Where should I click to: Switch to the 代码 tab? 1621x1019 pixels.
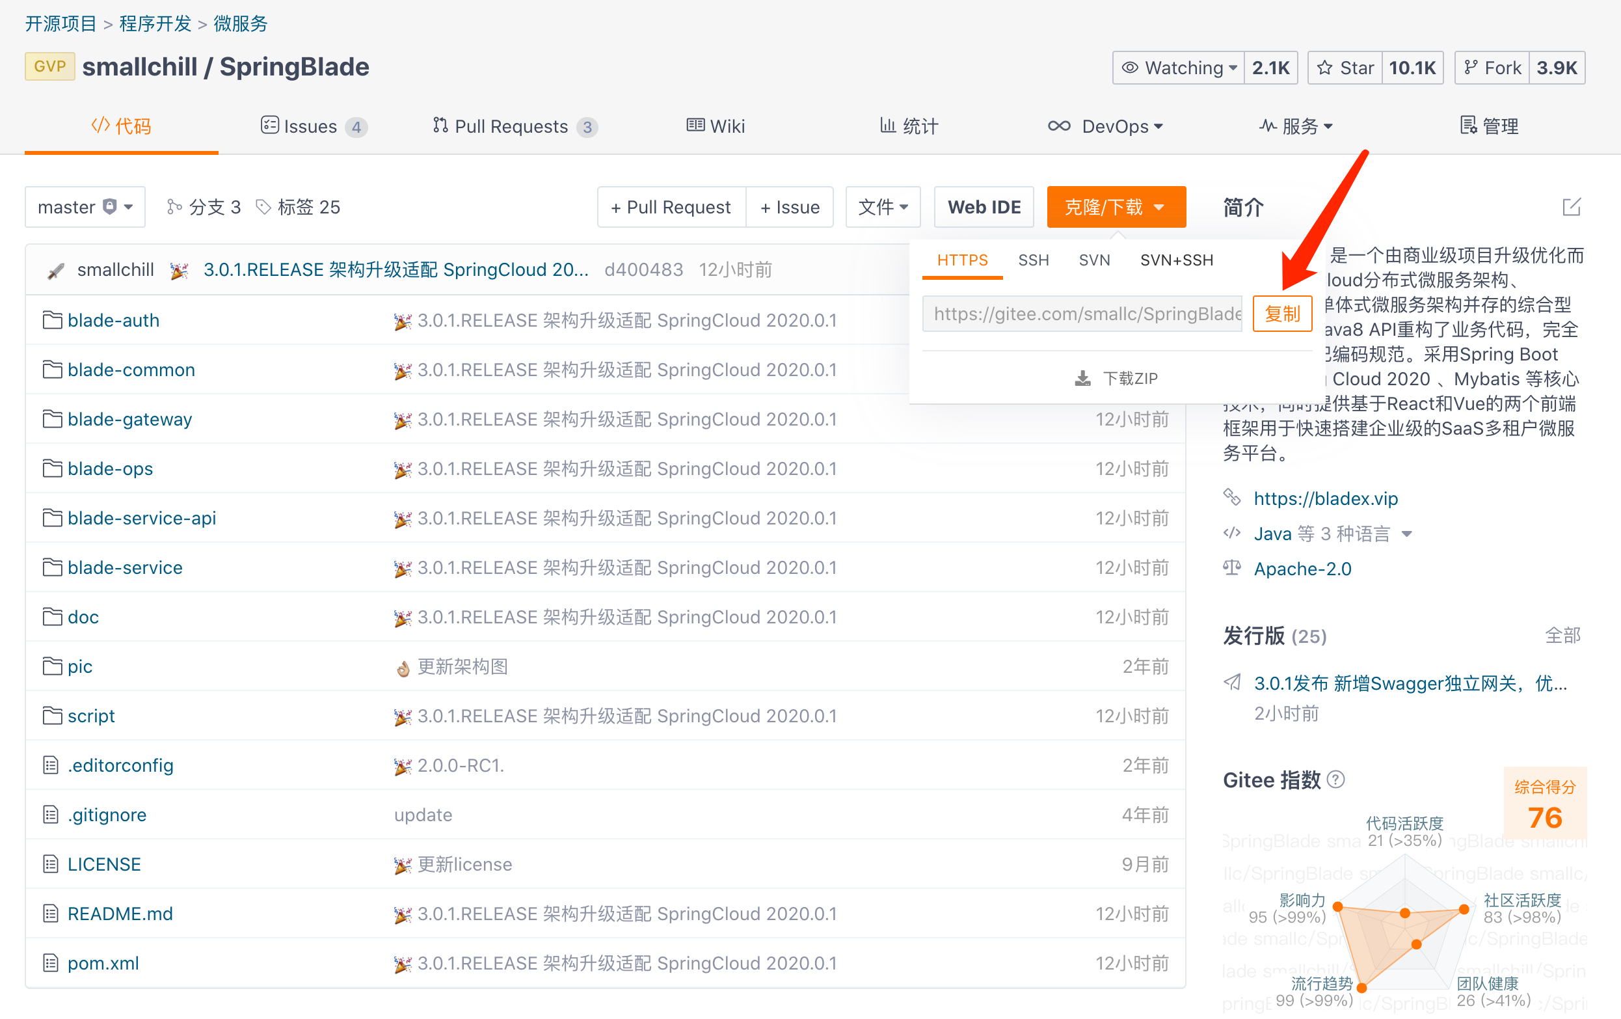click(x=121, y=126)
